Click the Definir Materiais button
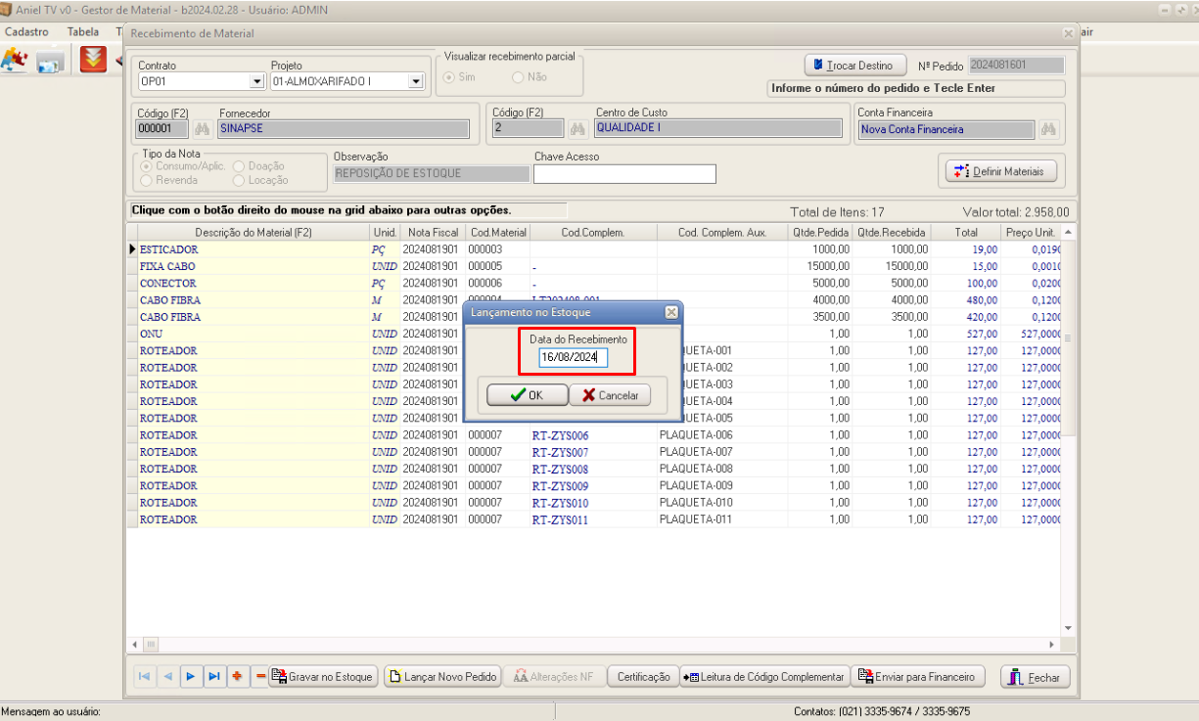This screenshot has height=721, width=1199. click(1001, 171)
